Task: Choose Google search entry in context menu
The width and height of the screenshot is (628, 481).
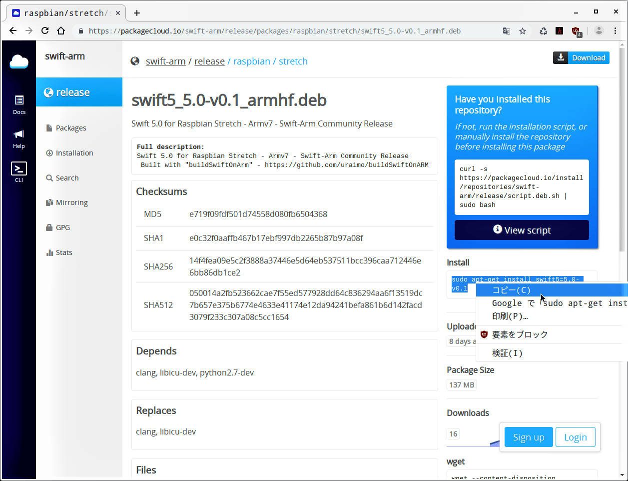Action: [552, 303]
